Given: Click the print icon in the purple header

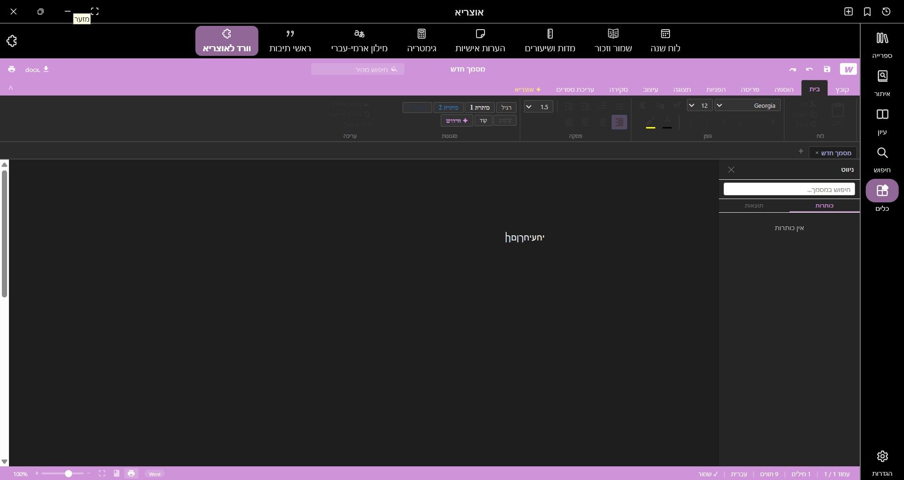Looking at the screenshot, I should [x=11, y=69].
